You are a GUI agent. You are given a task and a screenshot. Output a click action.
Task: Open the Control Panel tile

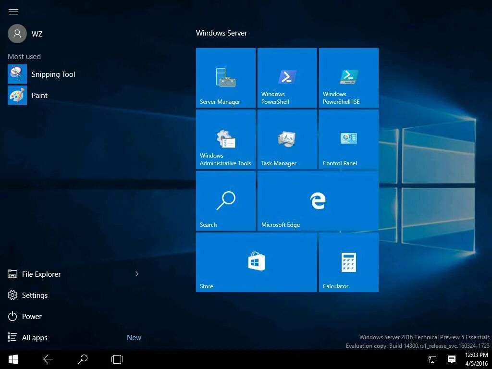[349, 139]
